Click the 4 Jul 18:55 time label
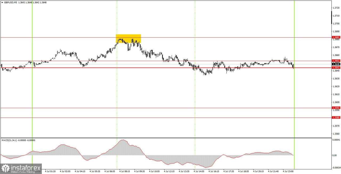Screen dimensions: 341x174 coord(244,172)
